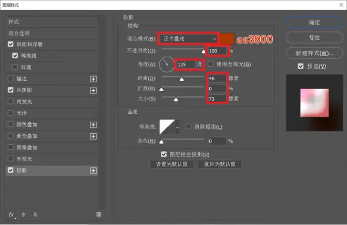Toggle 图层挖空投影 checkbox
Image resolution: width=347 pixels, height=225 pixels.
click(164, 154)
